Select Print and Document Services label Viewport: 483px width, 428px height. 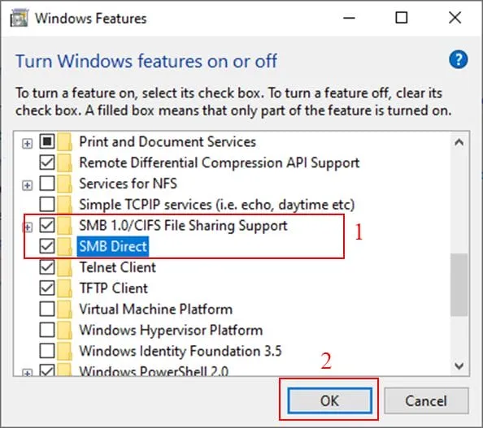[x=168, y=142]
